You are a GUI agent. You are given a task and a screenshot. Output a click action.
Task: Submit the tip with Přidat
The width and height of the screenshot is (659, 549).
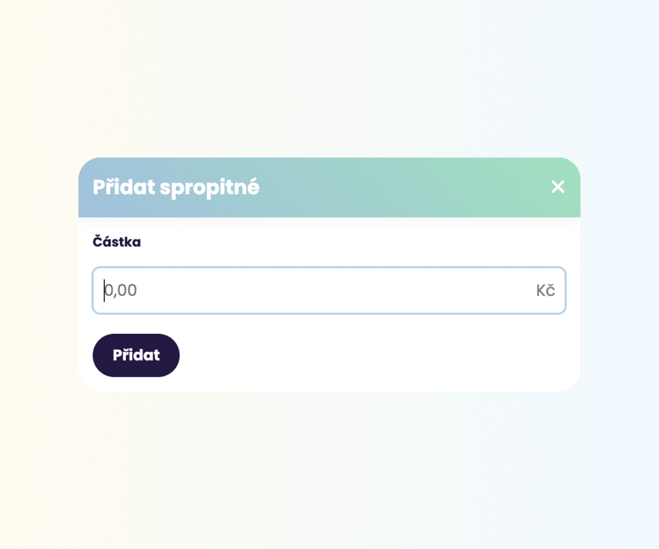click(x=136, y=355)
